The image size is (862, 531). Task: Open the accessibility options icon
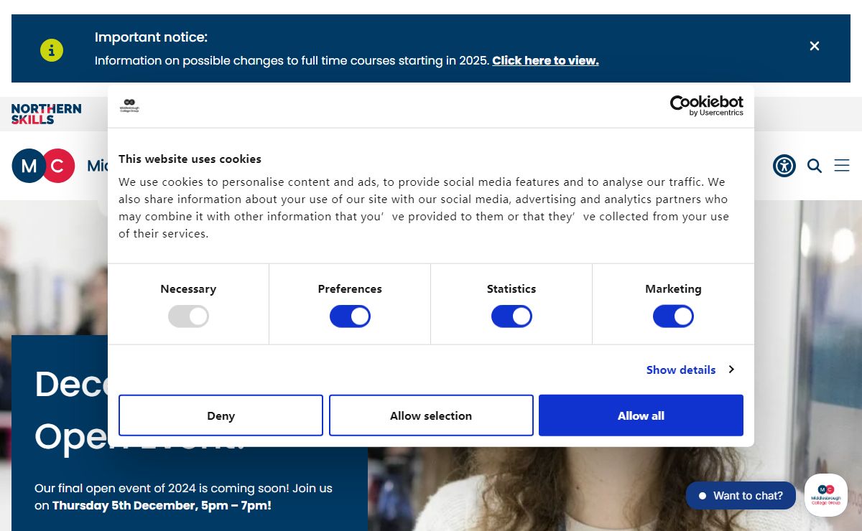pos(784,166)
